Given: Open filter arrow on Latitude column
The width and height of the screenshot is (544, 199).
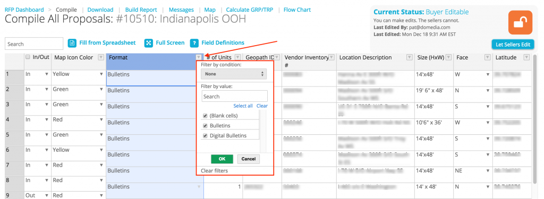Looking at the screenshot, I should coord(526,57).
